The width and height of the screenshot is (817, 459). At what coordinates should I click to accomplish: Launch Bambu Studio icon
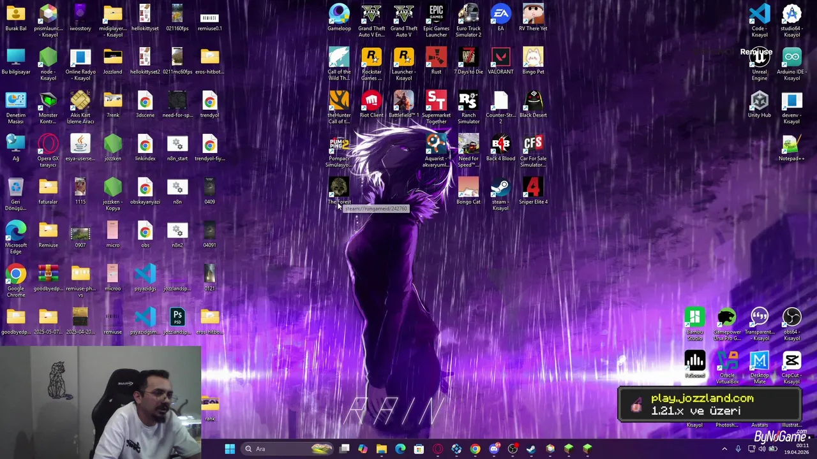694,324
